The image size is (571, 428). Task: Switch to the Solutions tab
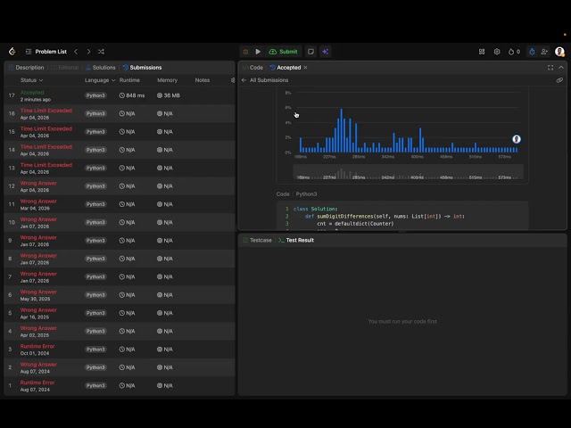click(x=101, y=68)
